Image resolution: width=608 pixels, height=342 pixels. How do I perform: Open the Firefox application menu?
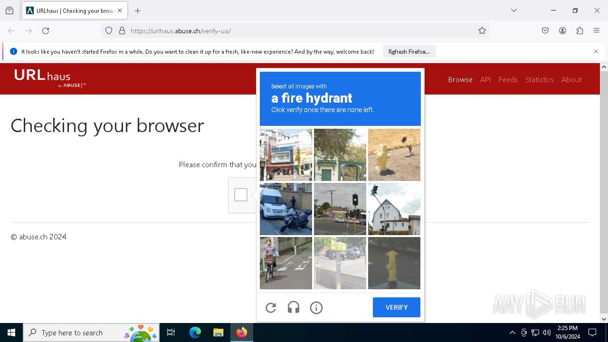pos(597,31)
